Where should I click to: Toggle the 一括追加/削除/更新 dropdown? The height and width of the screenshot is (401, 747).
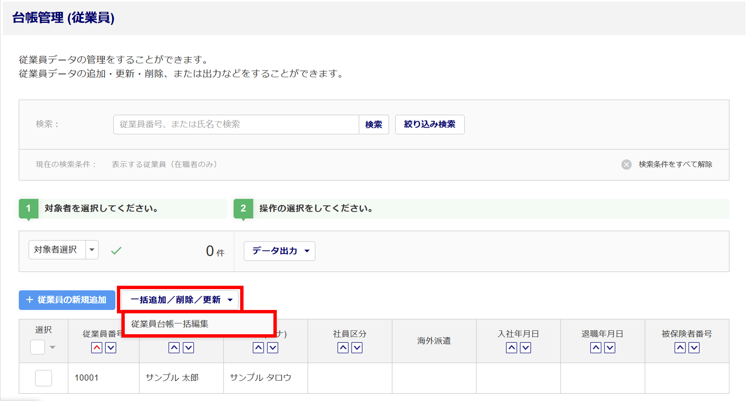[181, 300]
